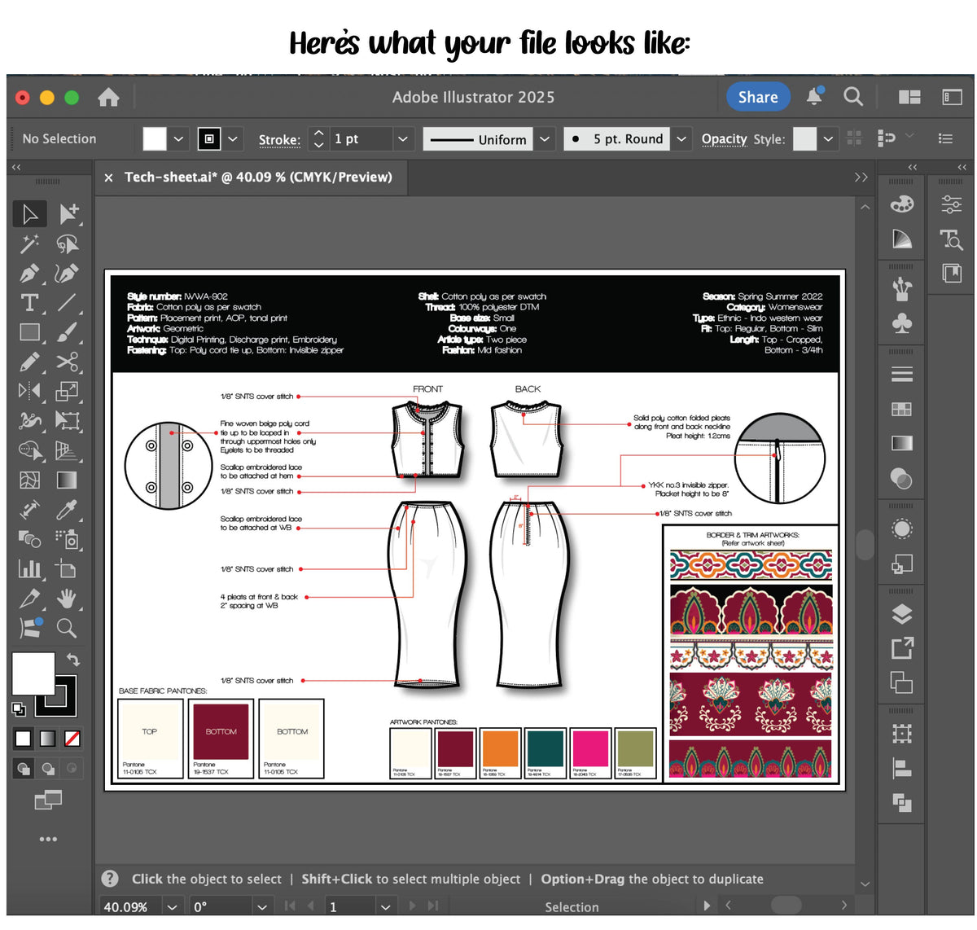
Task: Click the Opacity label link
Action: coord(724,139)
